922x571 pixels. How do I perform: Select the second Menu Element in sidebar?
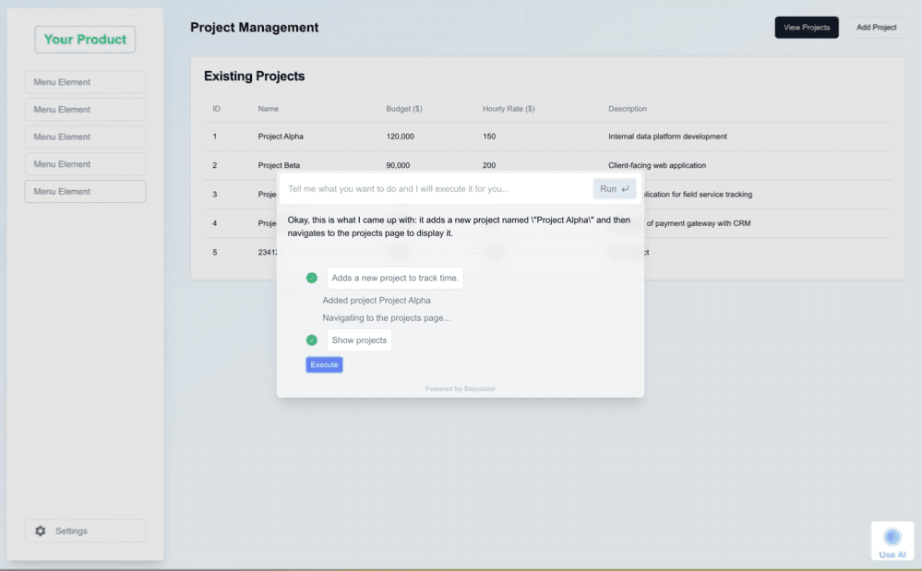point(85,110)
